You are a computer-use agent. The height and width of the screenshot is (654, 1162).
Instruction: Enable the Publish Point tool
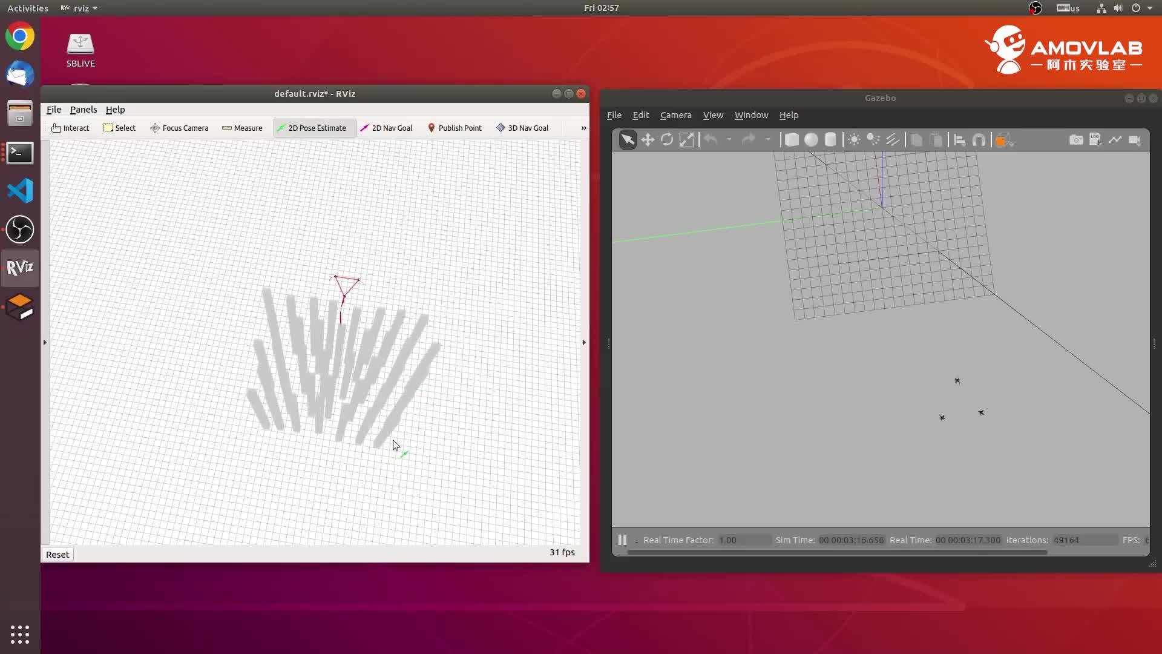point(455,128)
